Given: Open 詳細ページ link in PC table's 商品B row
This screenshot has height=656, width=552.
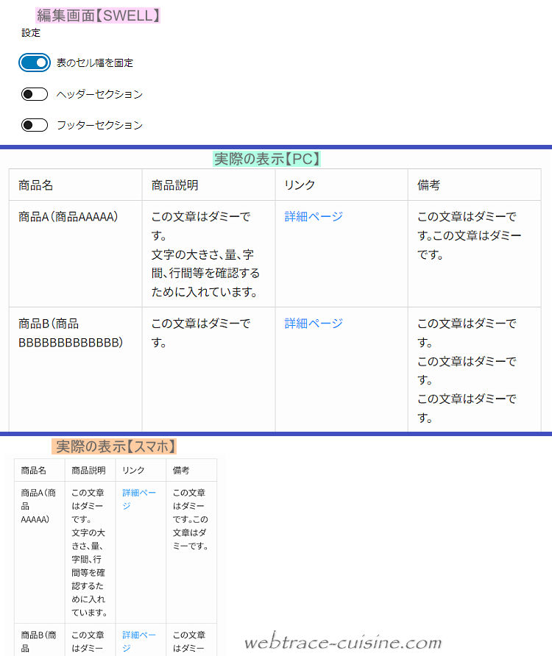Looking at the screenshot, I should pyautogui.click(x=314, y=324).
